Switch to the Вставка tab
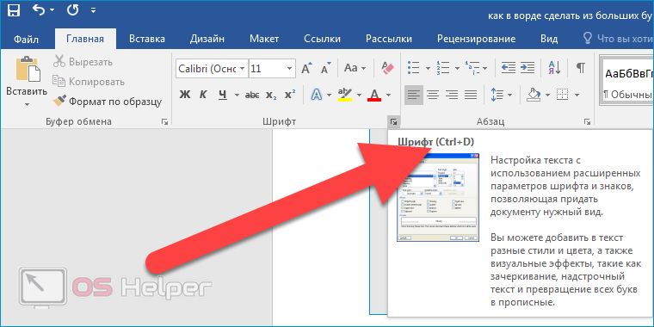The height and width of the screenshot is (327, 654). [147, 40]
